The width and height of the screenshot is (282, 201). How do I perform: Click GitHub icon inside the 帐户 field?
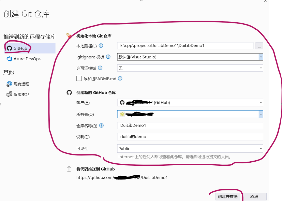tap(122, 103)
